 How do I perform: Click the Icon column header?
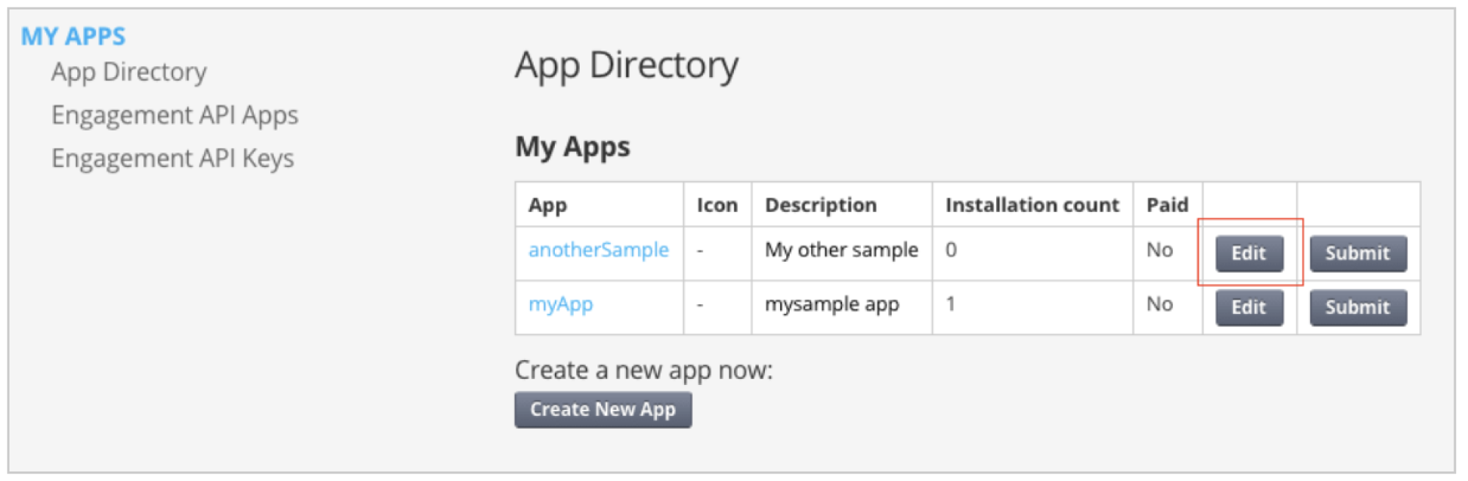pos(717,205)
